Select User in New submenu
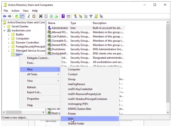This screenshot has height=129, width=174. tap(90, 119)
